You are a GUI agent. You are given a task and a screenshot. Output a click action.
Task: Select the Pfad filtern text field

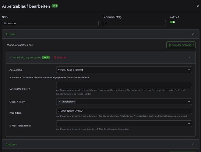124,111
